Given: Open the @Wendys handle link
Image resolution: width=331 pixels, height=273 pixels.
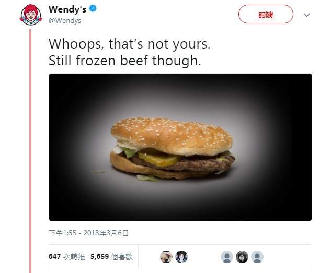Looking at the screenshot, I should click(x=65, y=21).
